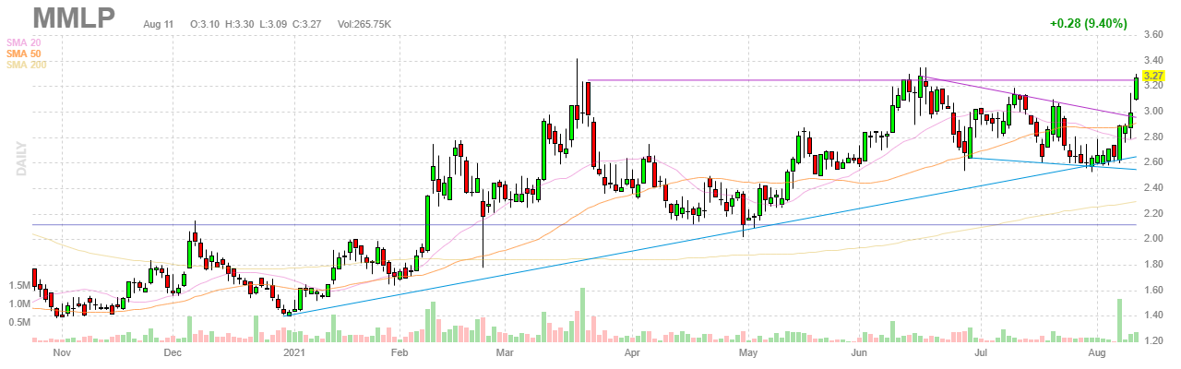The width and height of the screenshot is (1181, 369).
Task: Select the Aug 11 date label
Action: [160, 24]
